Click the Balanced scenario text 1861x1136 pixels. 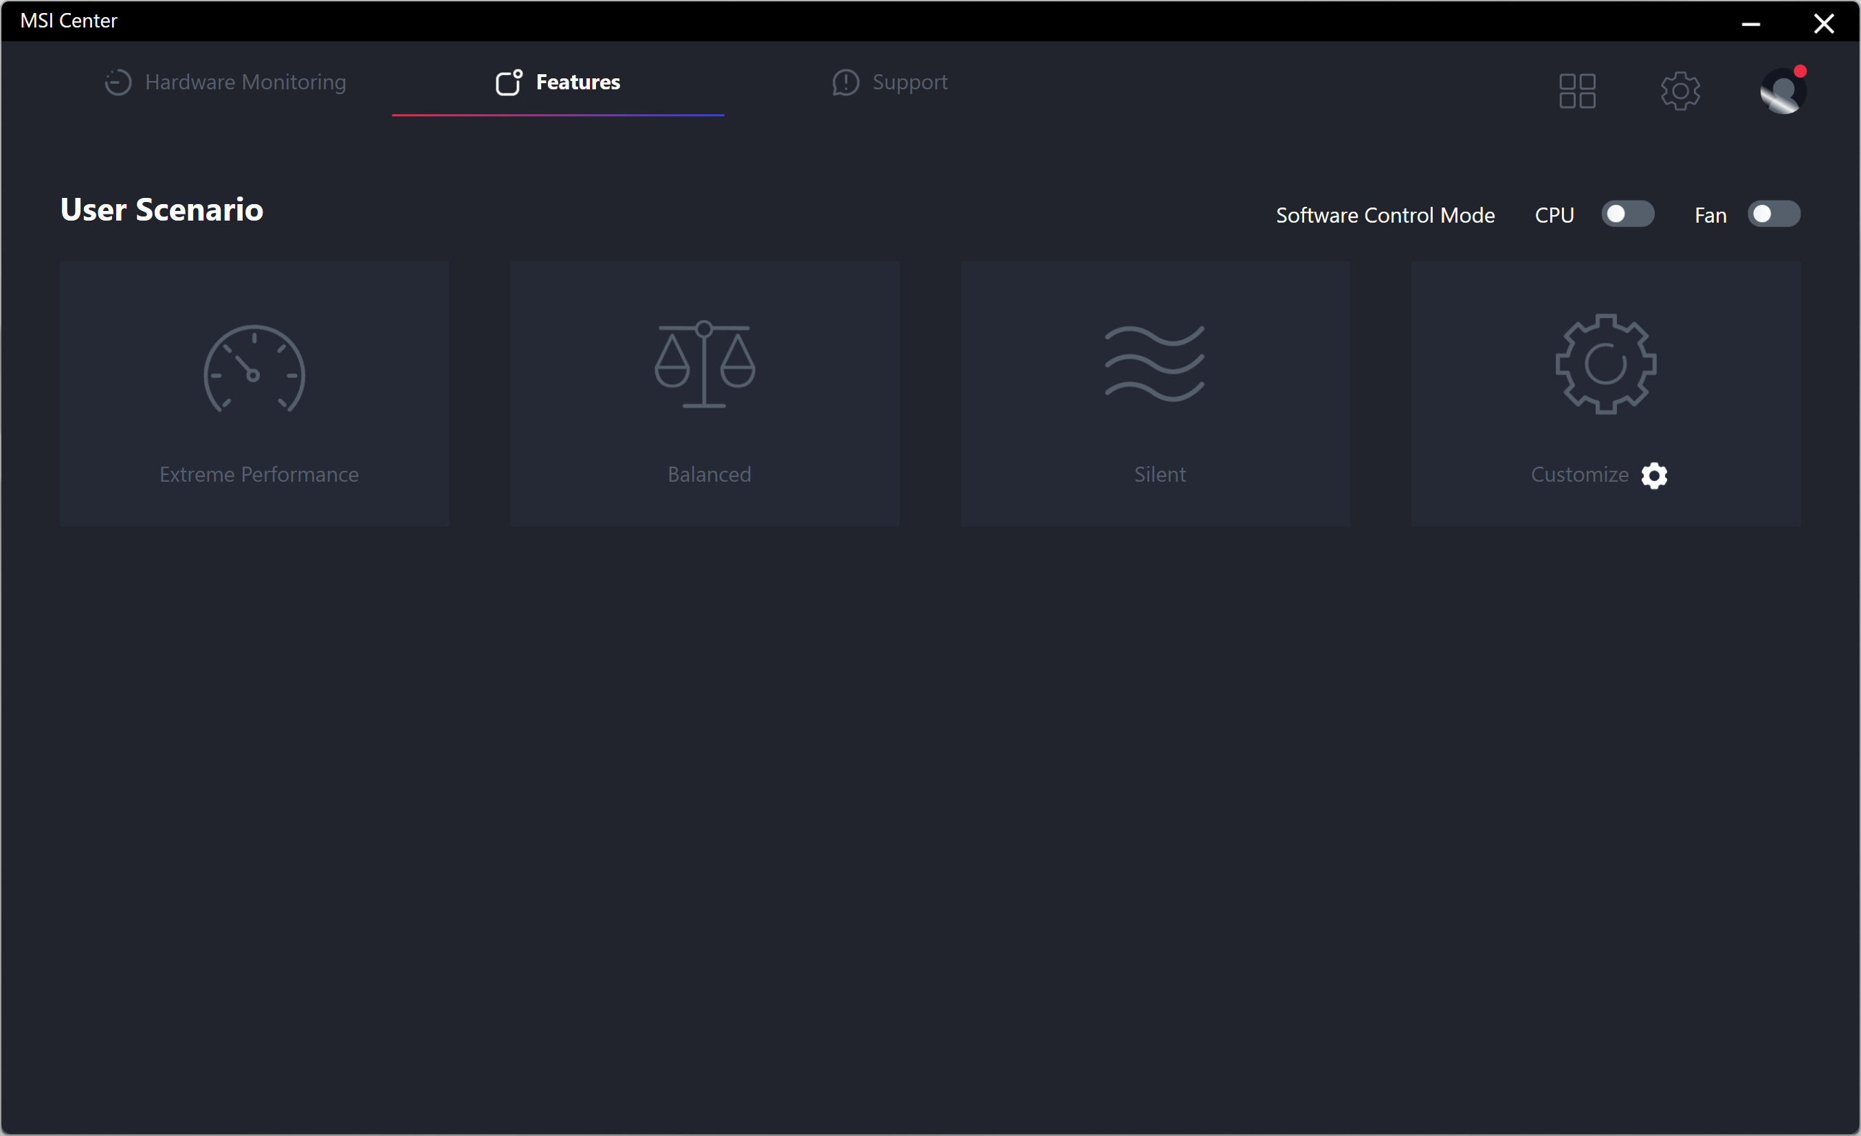click(x=709, y=475)
